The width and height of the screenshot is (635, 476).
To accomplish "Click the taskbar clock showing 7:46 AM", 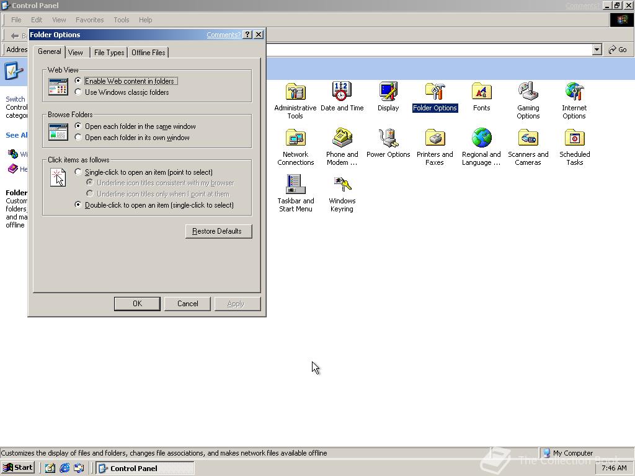I will (x=614, y=468).
